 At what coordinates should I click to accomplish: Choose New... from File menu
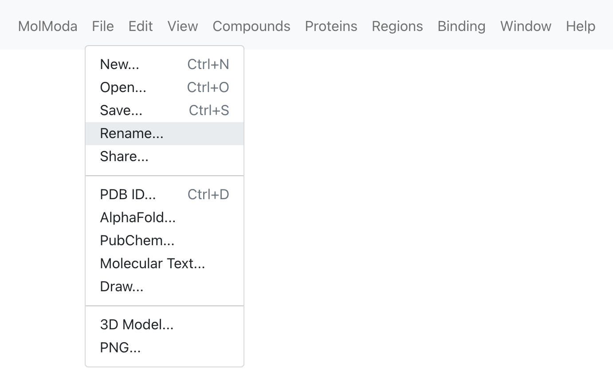[165, 65]
